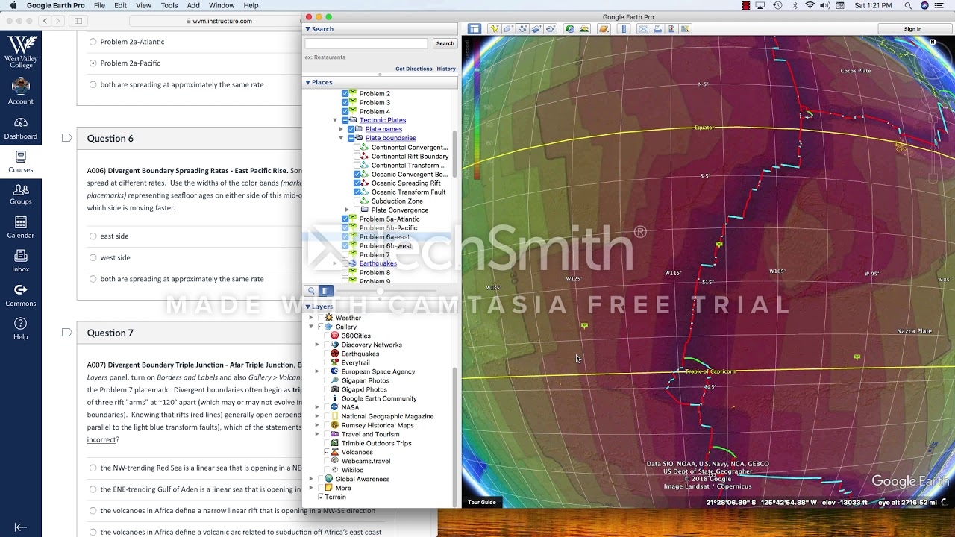Select the 'east side' radio button
This screenshot has height=537, width=955.
93,236
